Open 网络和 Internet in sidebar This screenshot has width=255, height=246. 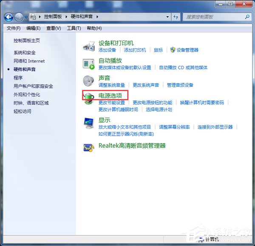29,61
